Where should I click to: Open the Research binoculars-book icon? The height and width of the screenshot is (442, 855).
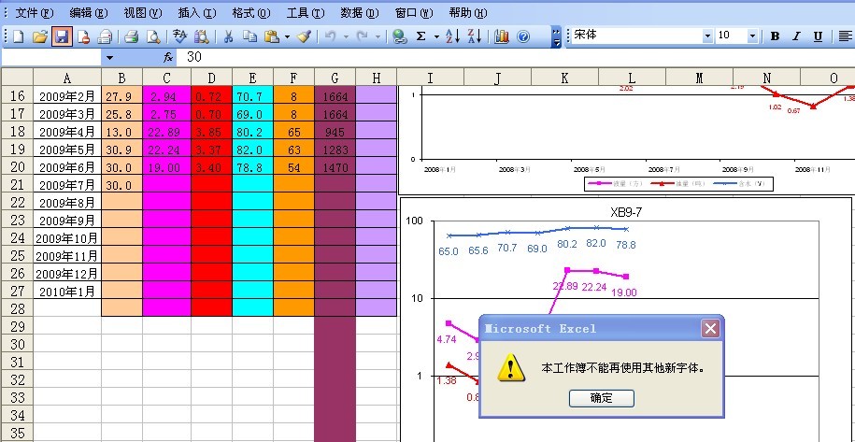pyautogui.click(x=202, y=36)
